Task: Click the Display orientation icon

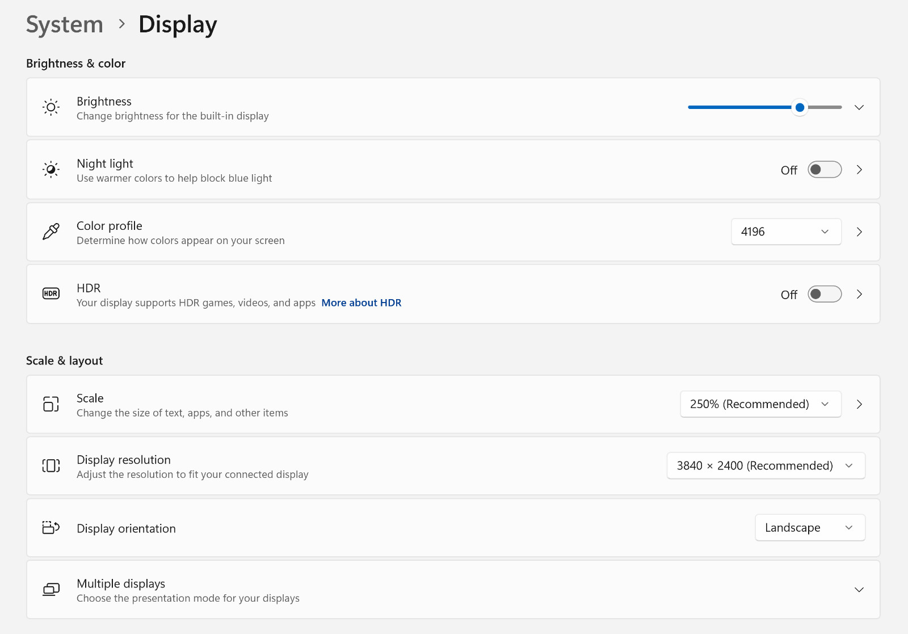Action: 51,527
